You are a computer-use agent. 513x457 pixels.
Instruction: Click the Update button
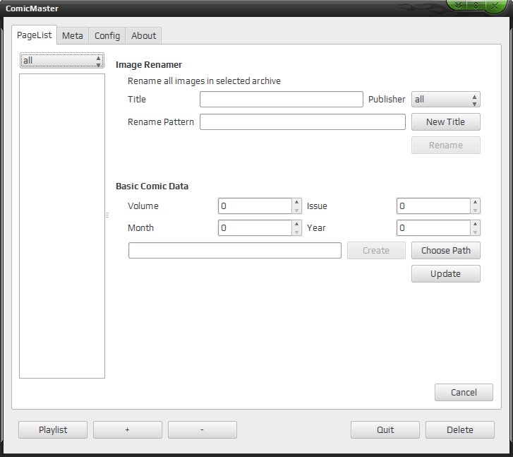click(x=445, y=274)
